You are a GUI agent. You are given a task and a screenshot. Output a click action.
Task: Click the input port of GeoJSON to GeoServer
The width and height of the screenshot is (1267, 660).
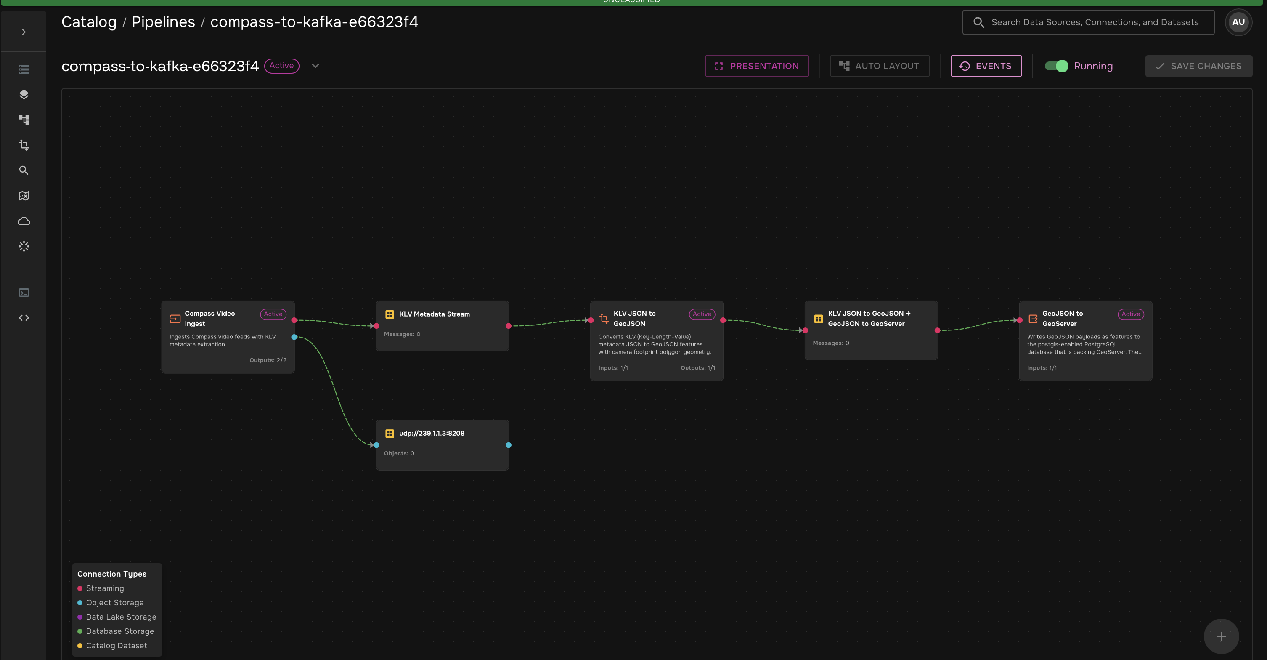(x=1020, y=320)
